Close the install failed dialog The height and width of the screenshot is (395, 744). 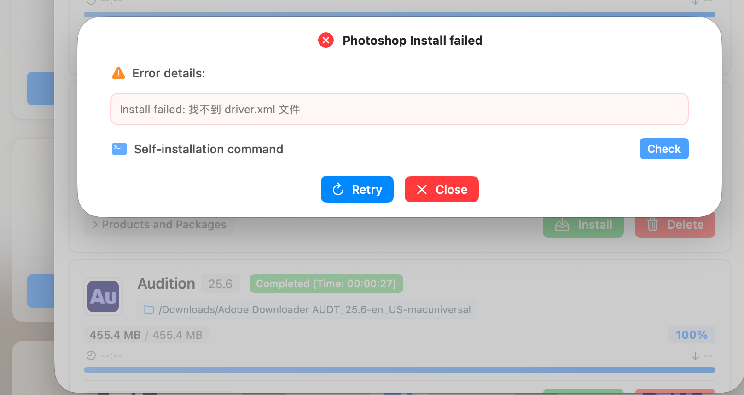(442, 189)
